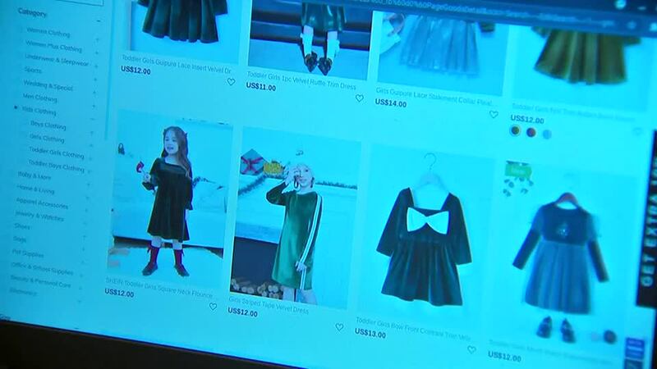Expand Men Clothing category toggle
This screenshot has height=369, width=657.
point(93,106)
